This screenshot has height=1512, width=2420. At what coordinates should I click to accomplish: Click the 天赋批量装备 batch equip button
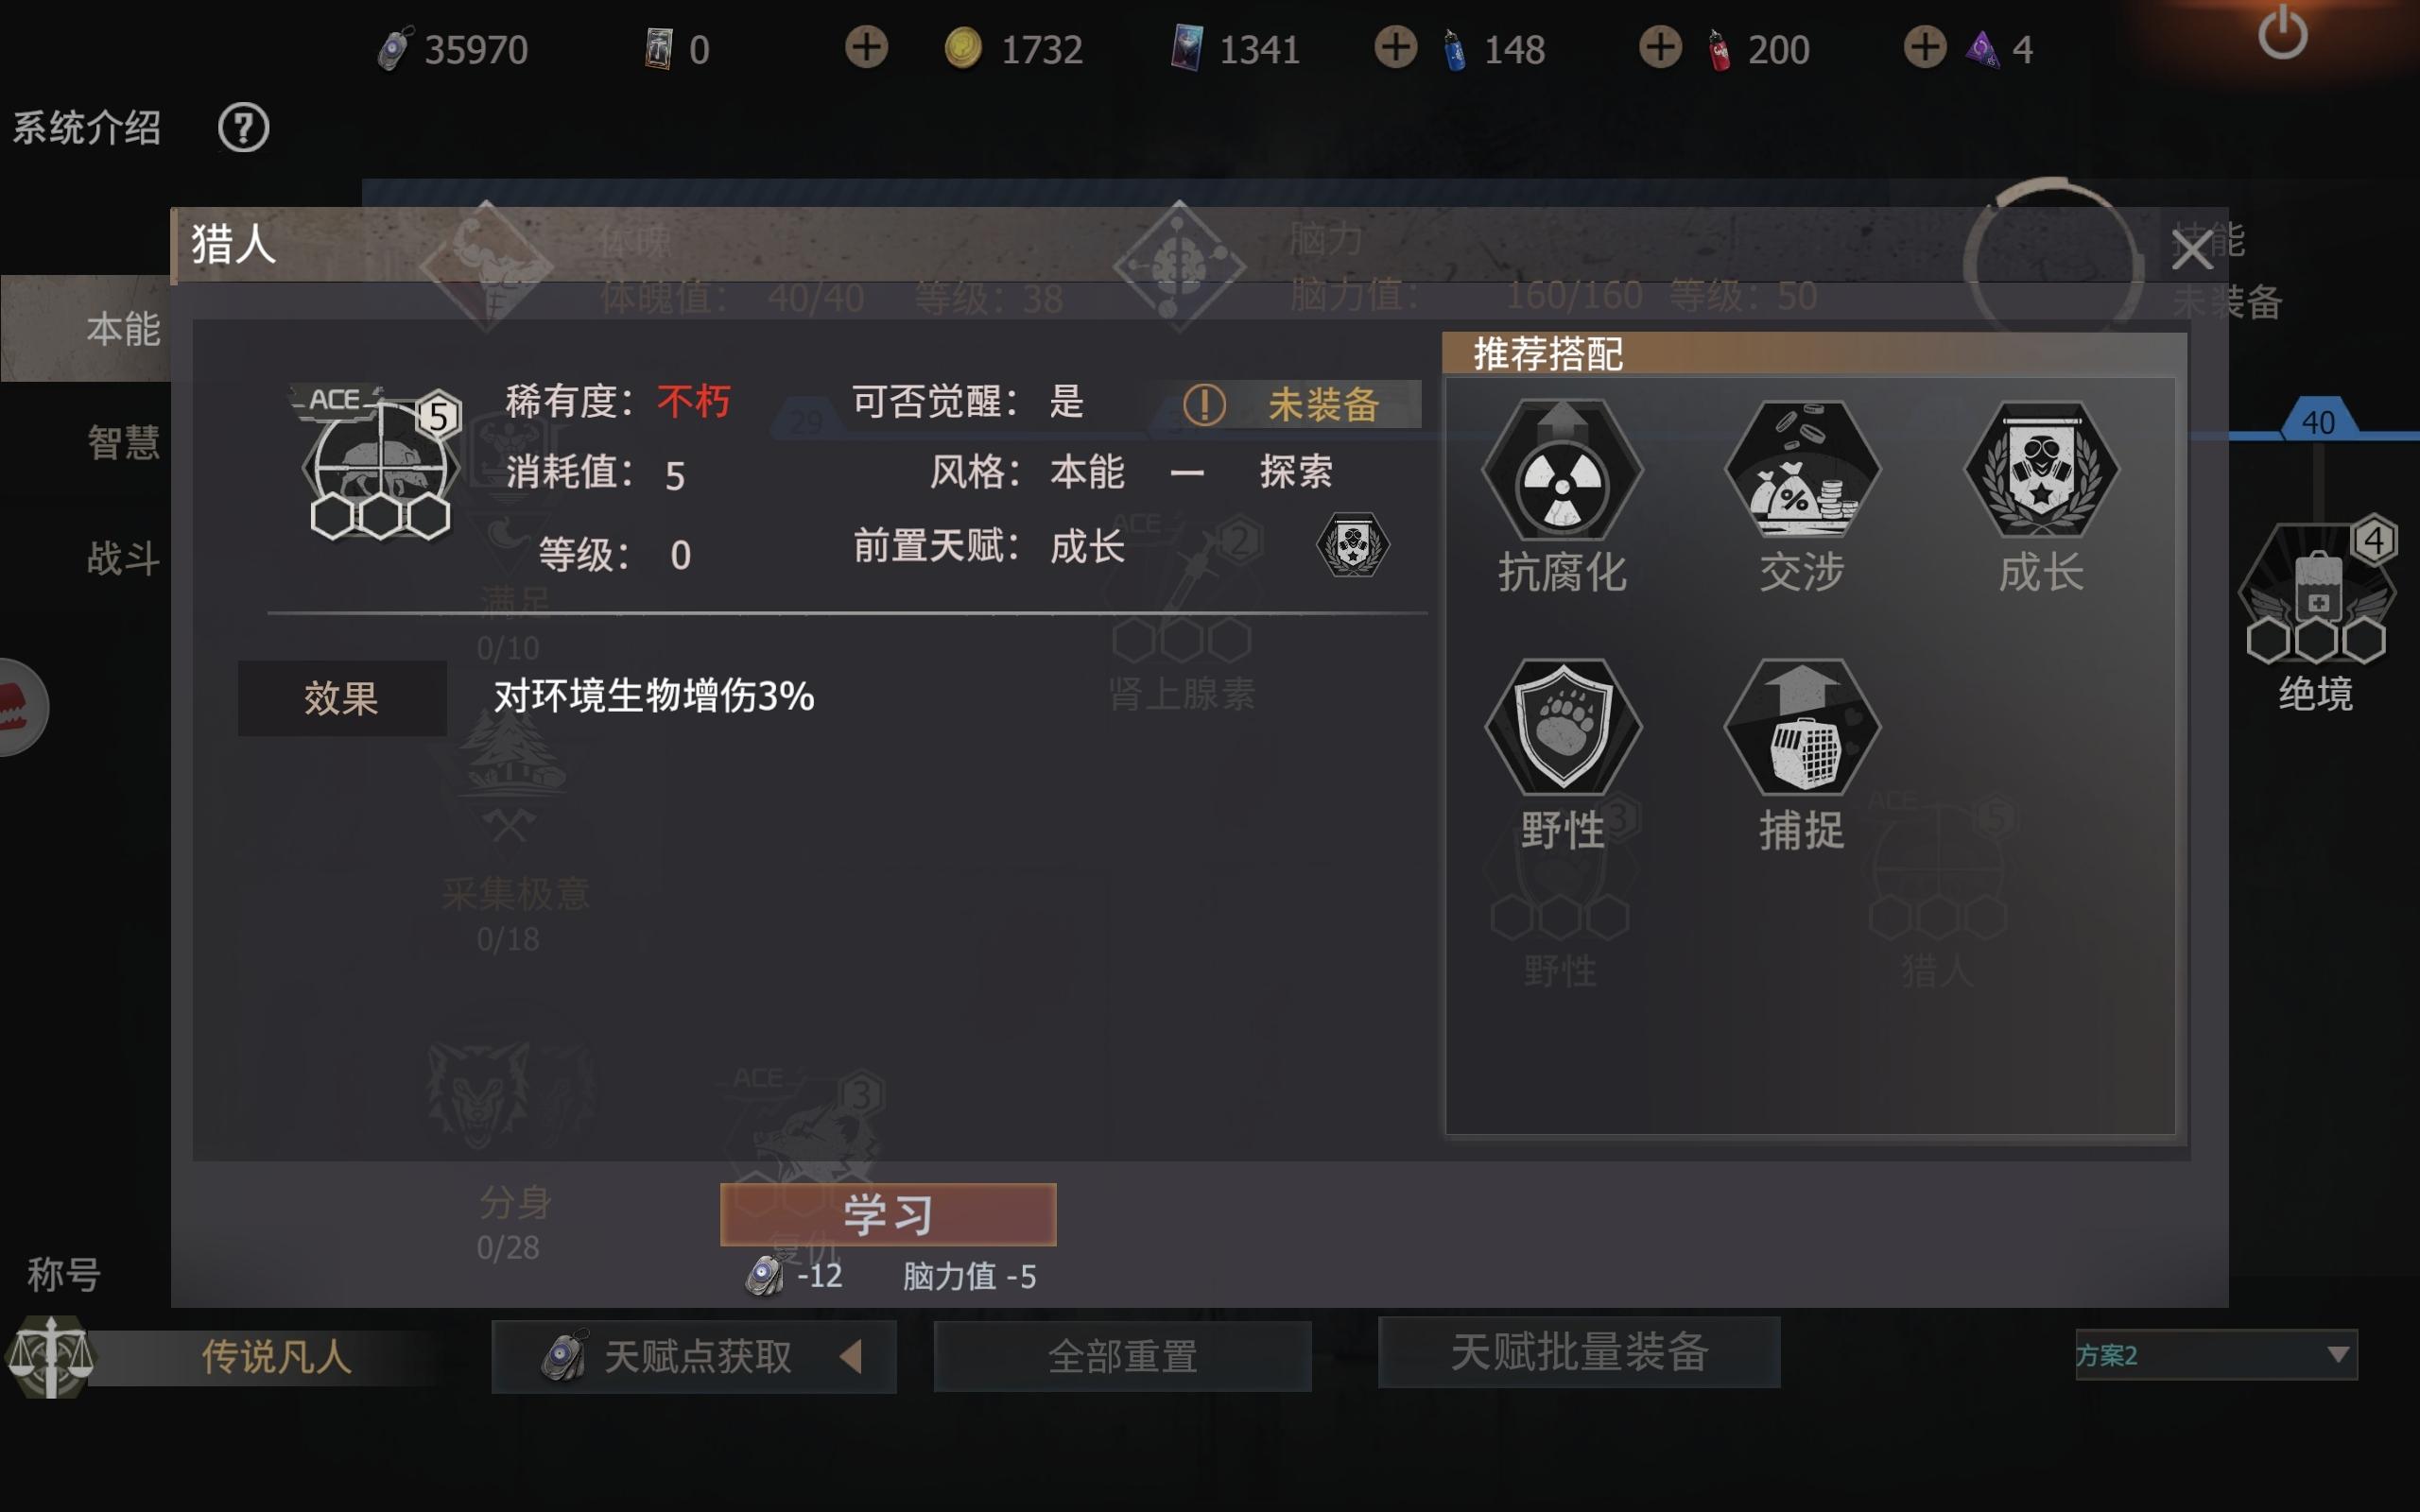click(1579, 1352)
